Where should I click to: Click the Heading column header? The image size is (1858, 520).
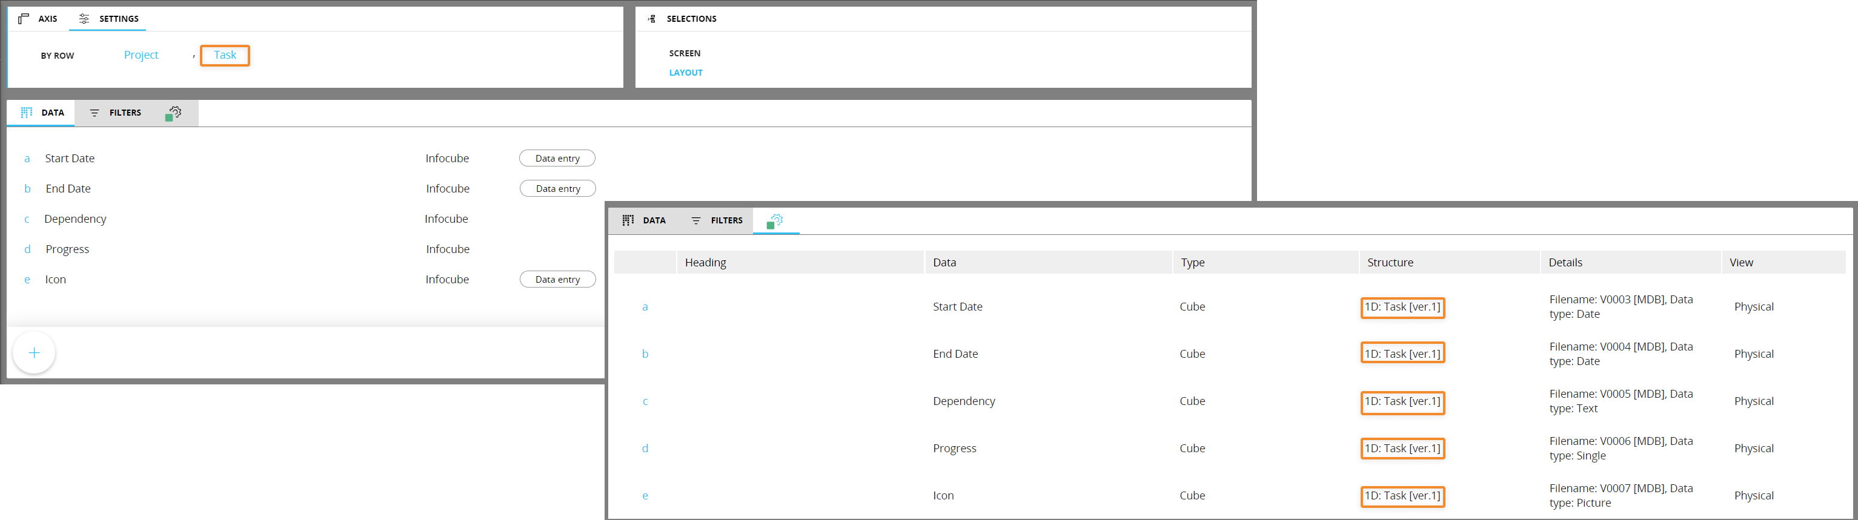[800, 263]
